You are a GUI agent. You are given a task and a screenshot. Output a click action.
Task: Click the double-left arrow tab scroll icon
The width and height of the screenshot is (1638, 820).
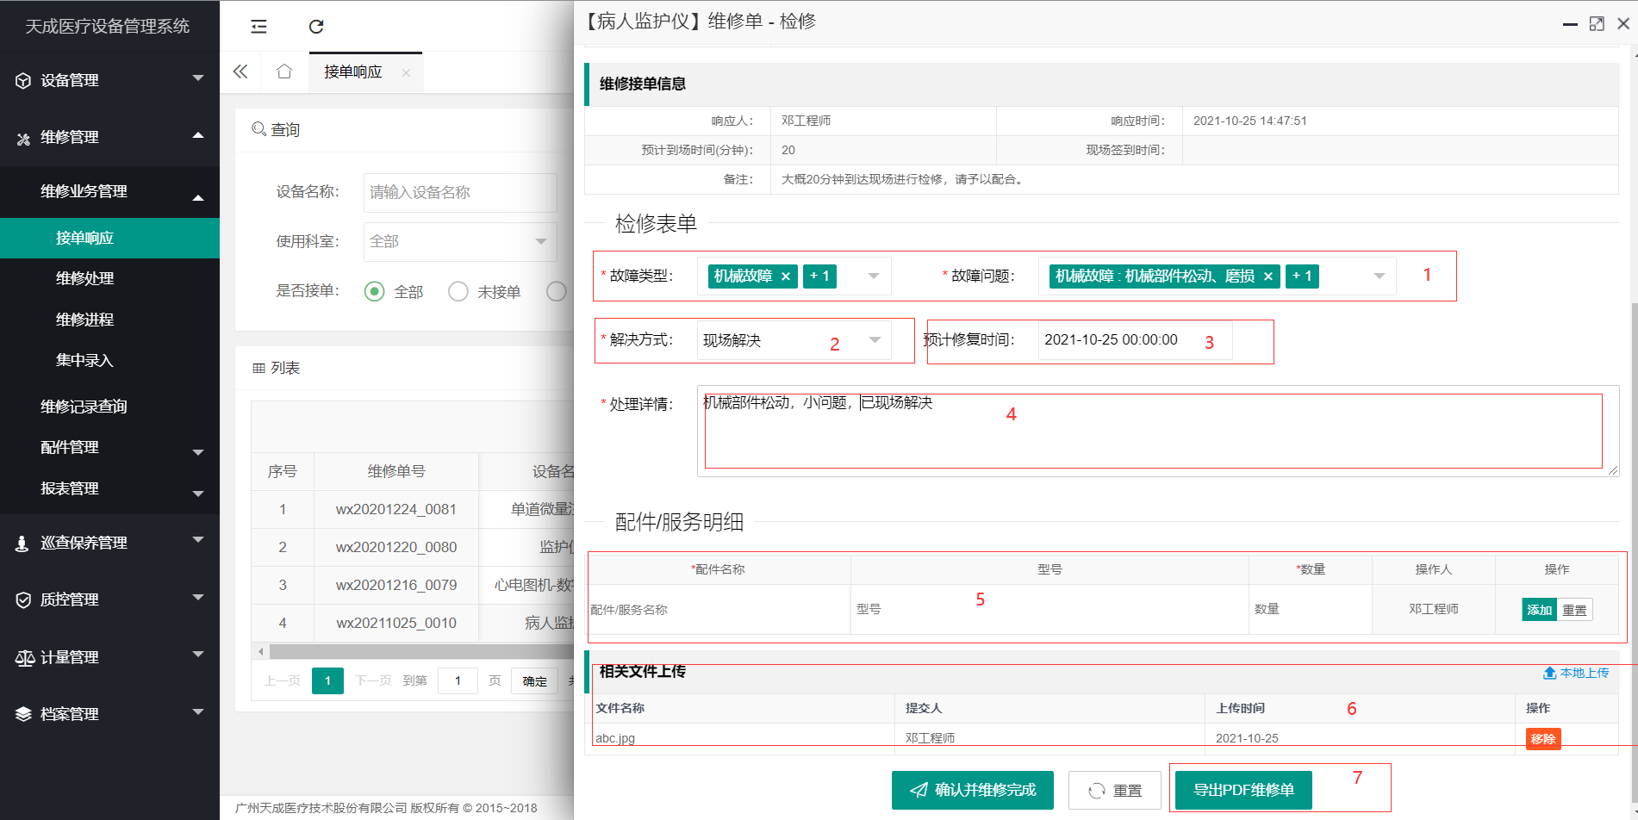click(x=240, y=71)
